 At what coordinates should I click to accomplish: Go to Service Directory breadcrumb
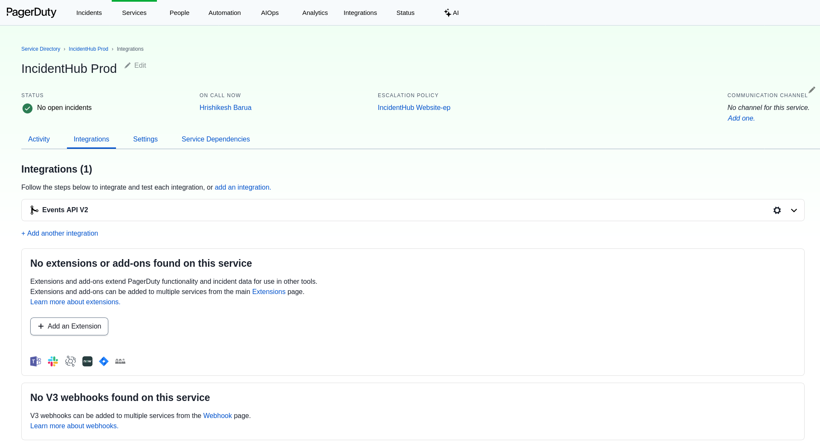pos(41,49)
